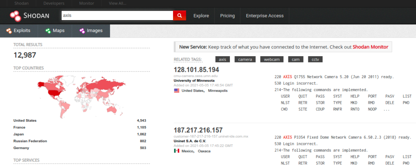Switch to the Exploits tab

point(19,31)
